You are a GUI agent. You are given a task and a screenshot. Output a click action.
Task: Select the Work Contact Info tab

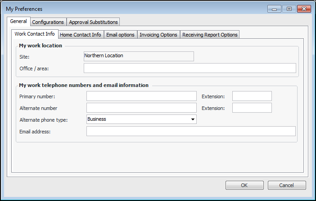coord(35,34)
